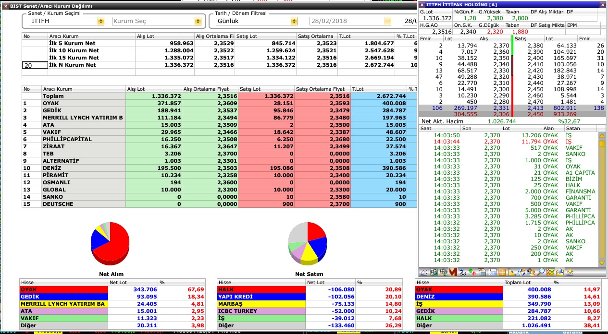
Task: Click the Tavan value 2,800
Action: (521, 18)
